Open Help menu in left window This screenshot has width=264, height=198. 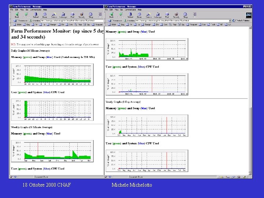[45, 10]
